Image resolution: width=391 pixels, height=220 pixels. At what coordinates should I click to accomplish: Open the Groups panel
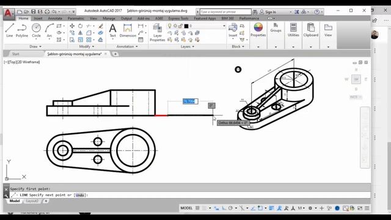tap(276, 28)
